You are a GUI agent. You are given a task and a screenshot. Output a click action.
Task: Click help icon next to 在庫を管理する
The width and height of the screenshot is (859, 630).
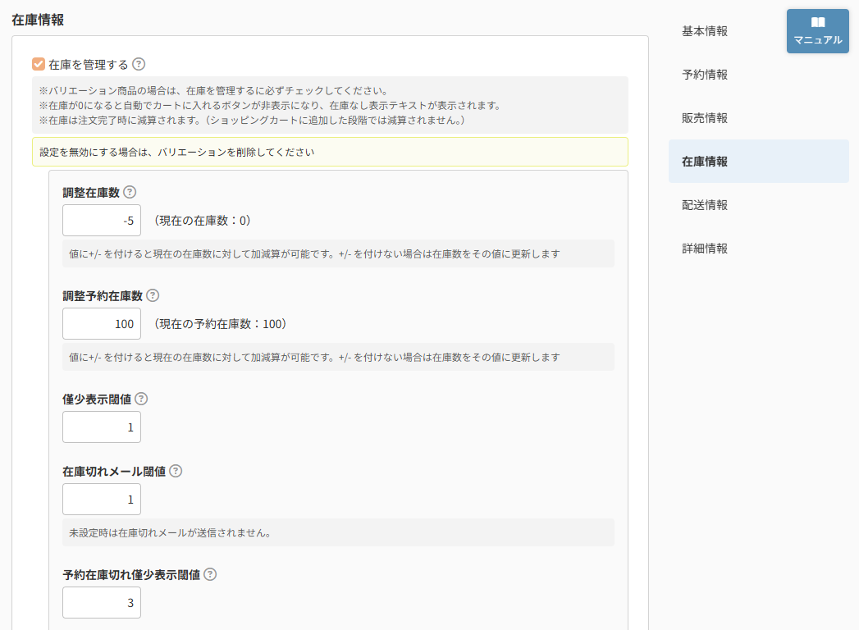139,64
